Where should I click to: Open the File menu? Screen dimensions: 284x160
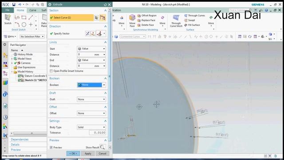(8, 10)
